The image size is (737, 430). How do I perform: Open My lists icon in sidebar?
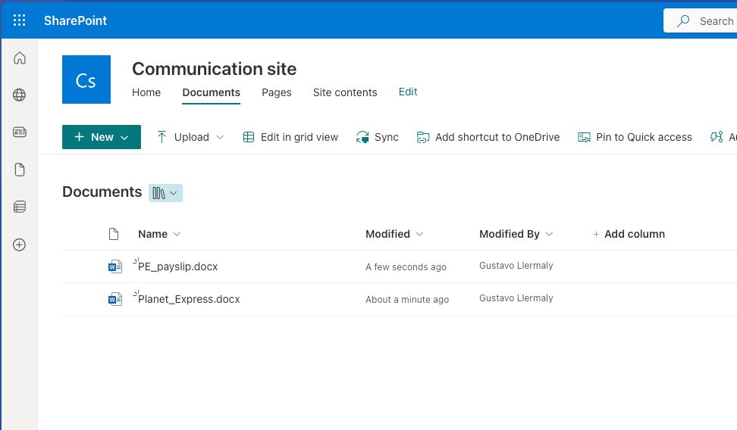coord(20,207)
